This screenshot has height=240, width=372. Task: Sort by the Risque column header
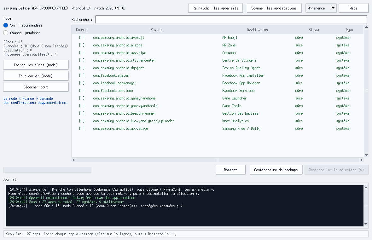pyautogui.click(x=314, y=30)
